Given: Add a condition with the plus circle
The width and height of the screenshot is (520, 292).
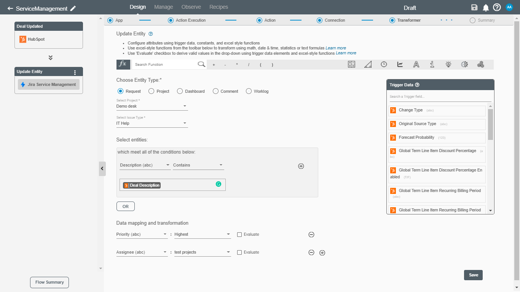Looking at the screenshot, I should (x=301, y=166).
